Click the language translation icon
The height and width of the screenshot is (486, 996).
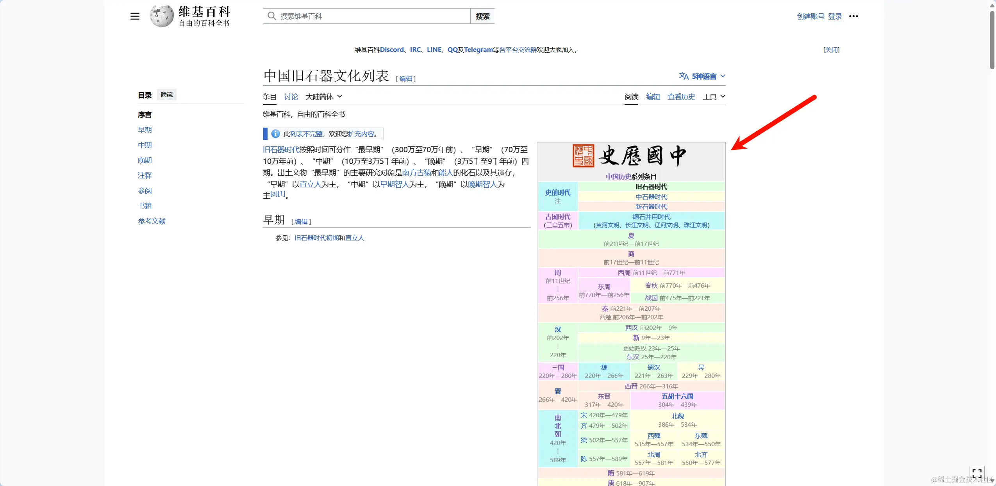click(684, 76)
